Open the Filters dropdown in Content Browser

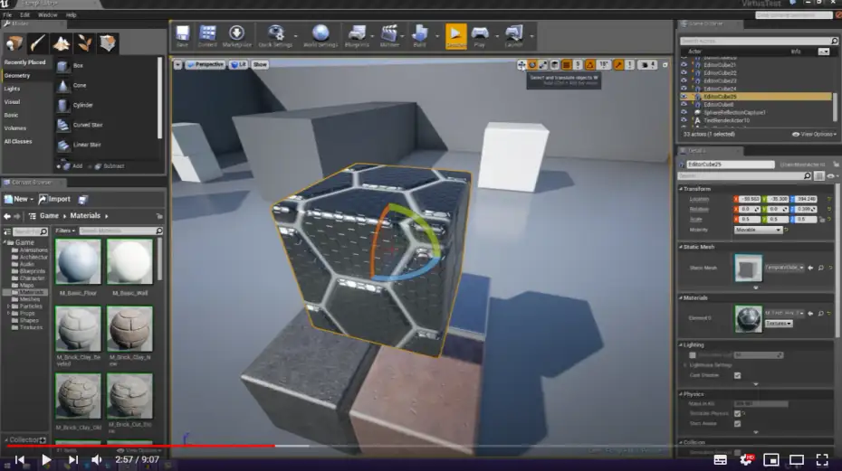pyautogui.click(x=65, y=231)
